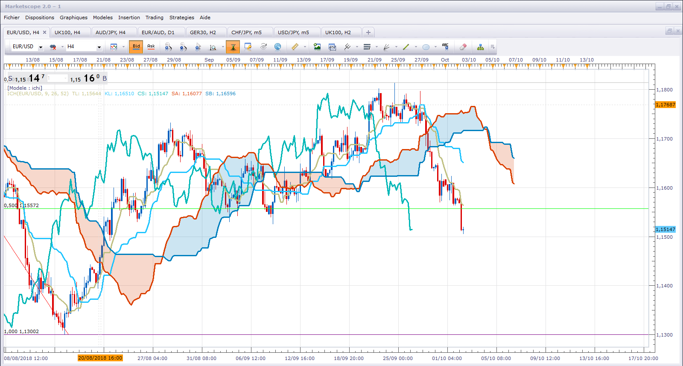Expand the Fibonacci tool dropdown arrow
Image resolution: width=683 pixels, height=366 pixels.
tap(377, 47)
